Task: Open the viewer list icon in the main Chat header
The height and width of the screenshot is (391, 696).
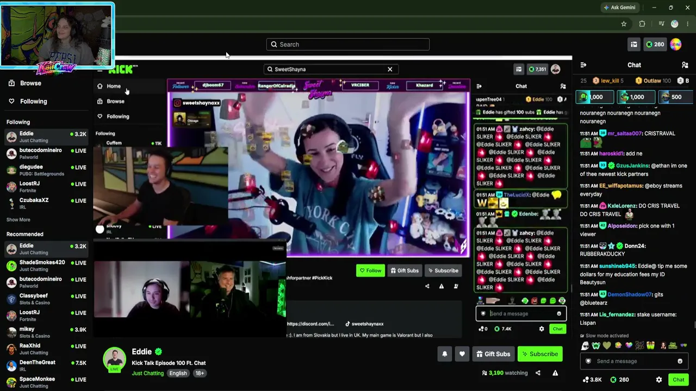Action: pyautogui.click(x=685, y=65)
